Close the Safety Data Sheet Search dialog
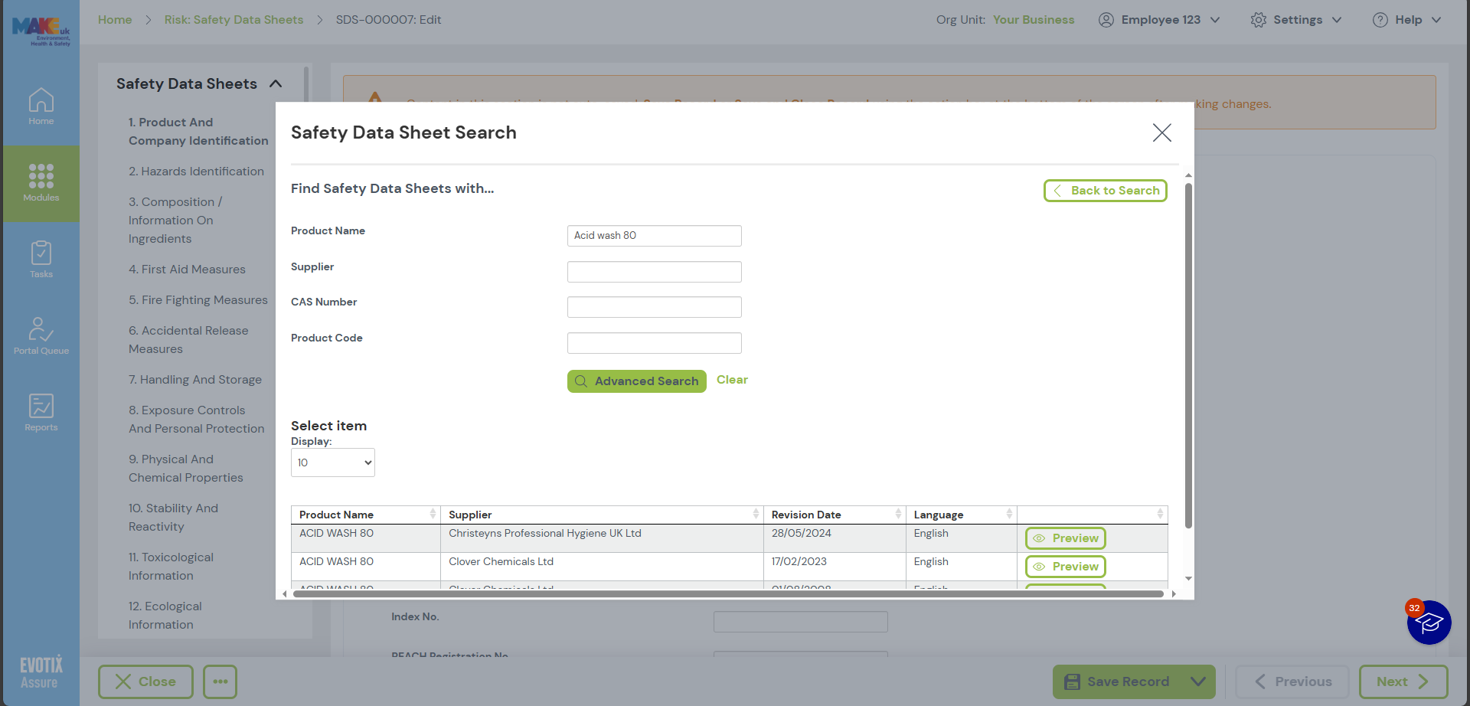The image size is (1470, 706). tap(1161, 132)
